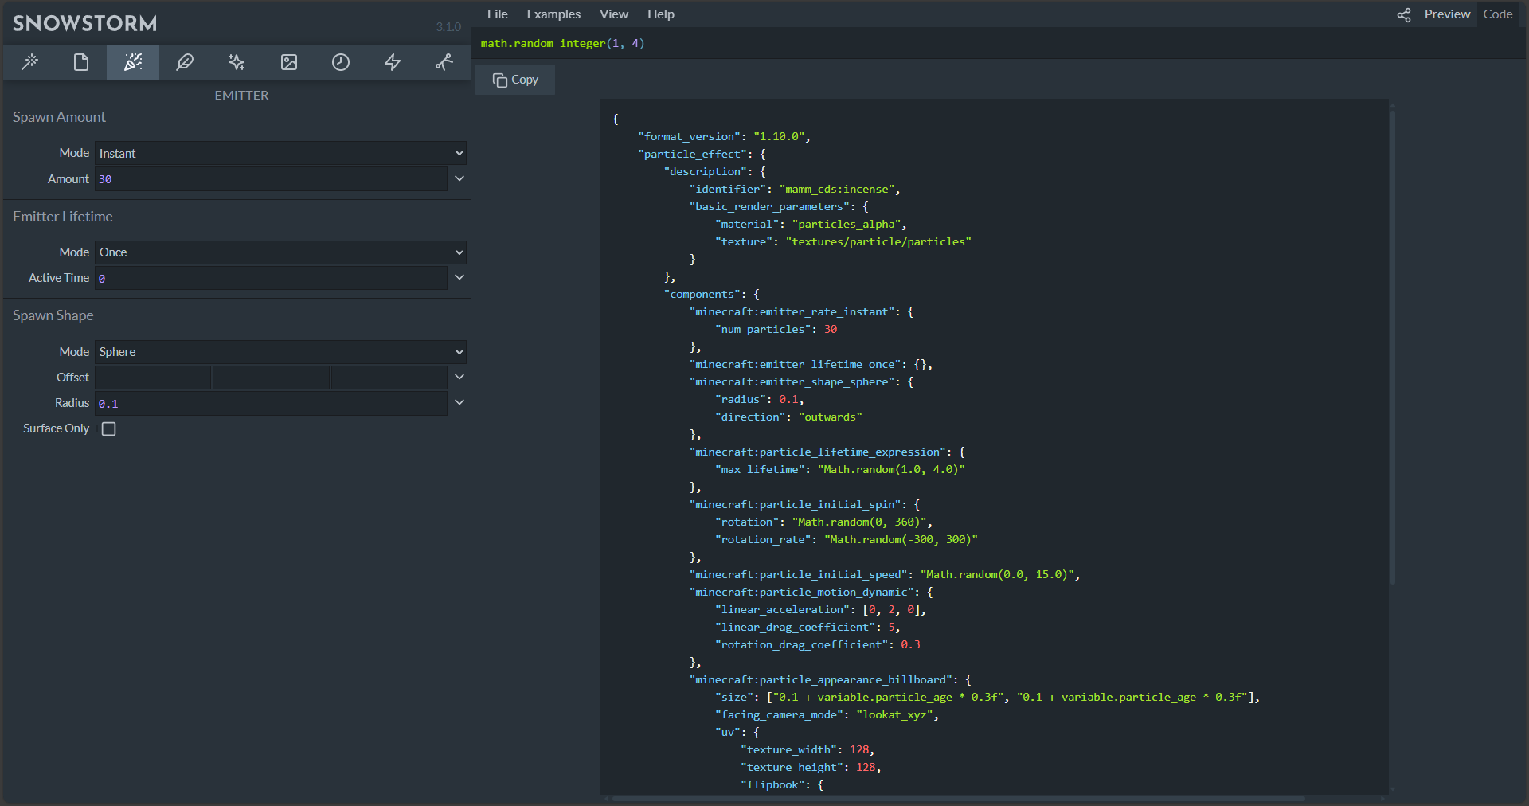
Task: Switch to the Code tab
Action: [x=1498, y=14]
